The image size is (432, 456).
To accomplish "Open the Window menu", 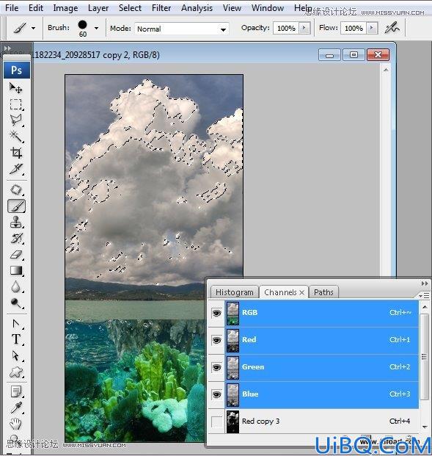I will [x=268, y=8].
